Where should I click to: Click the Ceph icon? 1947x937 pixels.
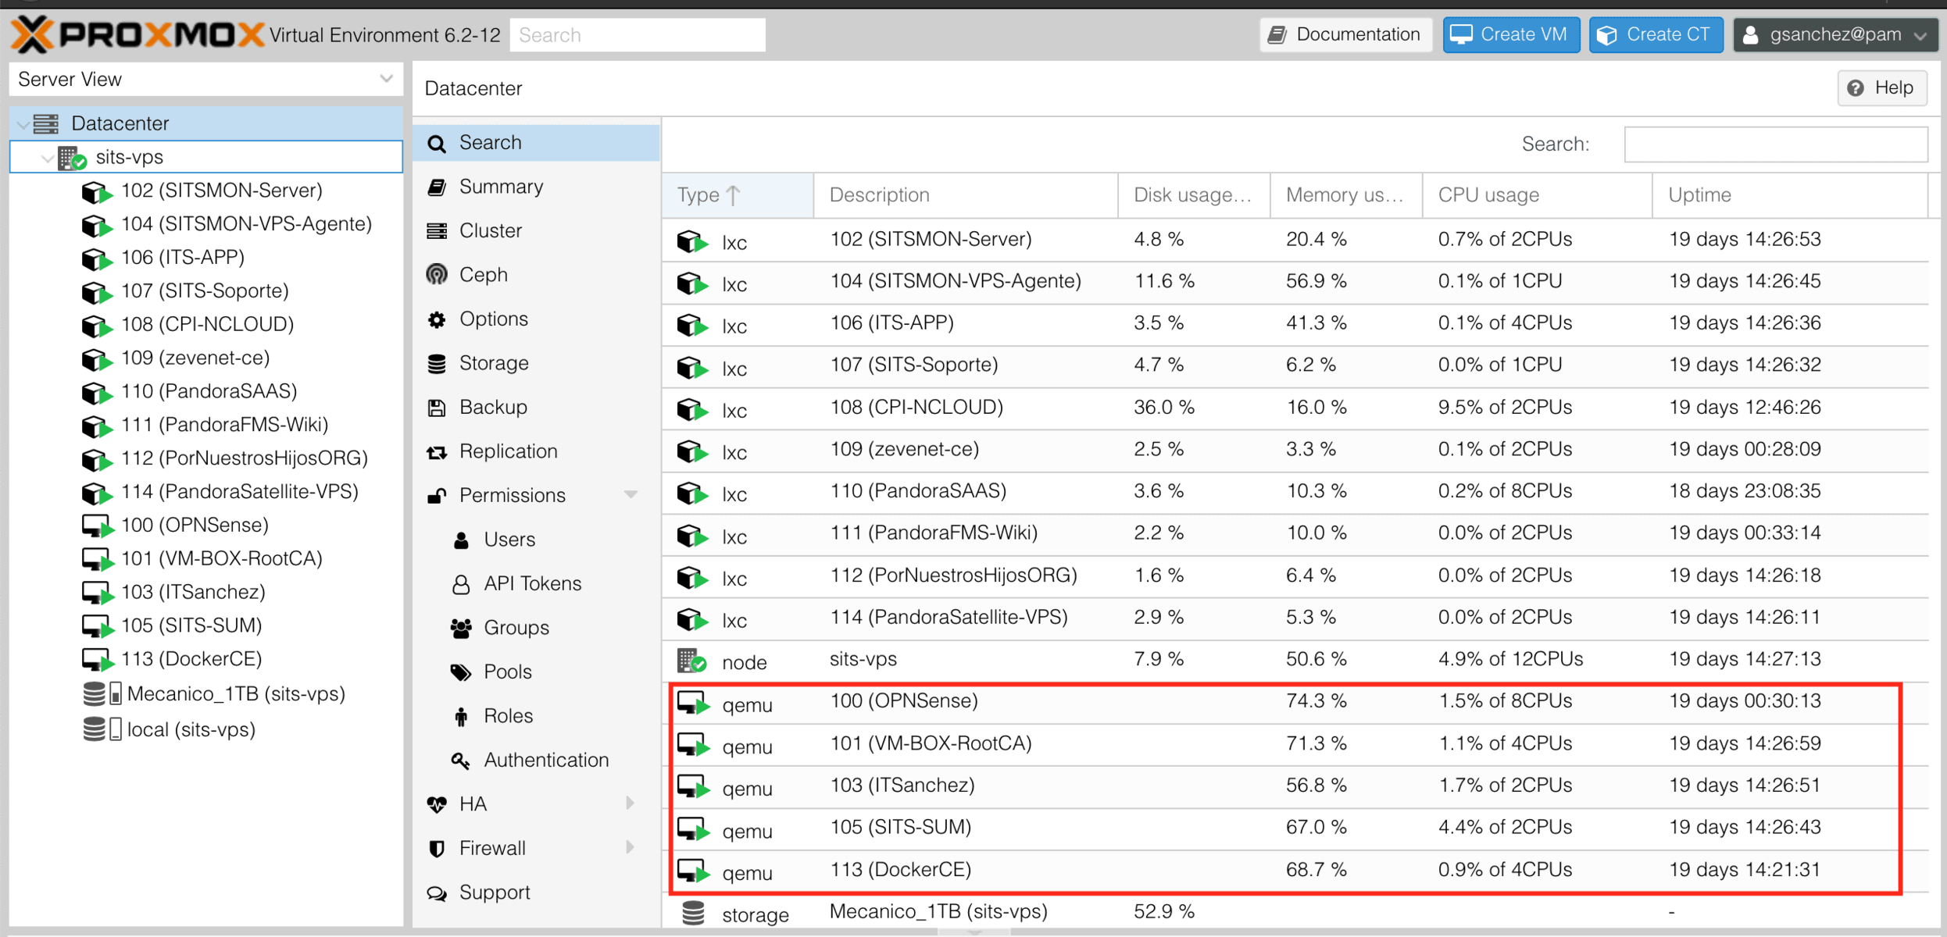click(x=437, y=275)
